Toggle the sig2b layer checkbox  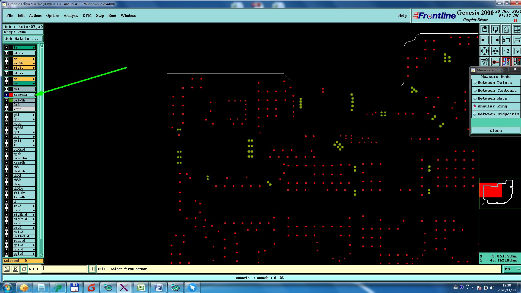pos(7,63)
